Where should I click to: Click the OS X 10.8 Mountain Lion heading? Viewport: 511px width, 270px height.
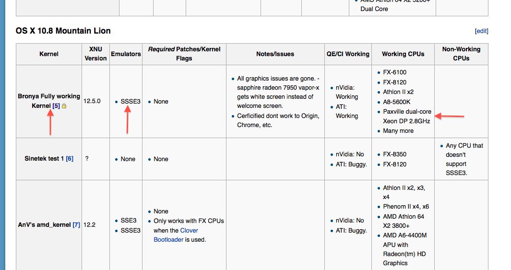click(63, 31)
